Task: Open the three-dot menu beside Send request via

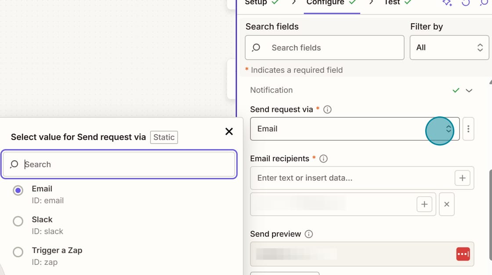Action: (468, 129)
